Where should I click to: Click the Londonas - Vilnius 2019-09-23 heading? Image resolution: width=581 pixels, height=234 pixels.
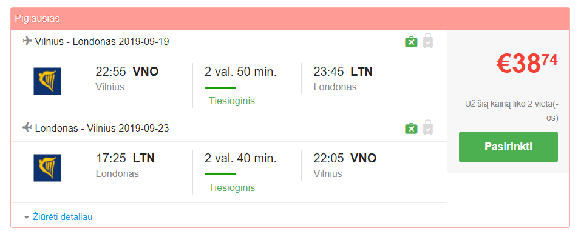(x=102, y=128)
